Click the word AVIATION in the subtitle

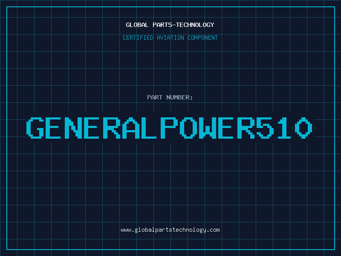coord(170,38)
